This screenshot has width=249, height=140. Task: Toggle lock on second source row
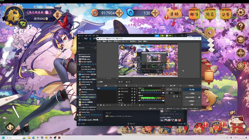[135, 91]
